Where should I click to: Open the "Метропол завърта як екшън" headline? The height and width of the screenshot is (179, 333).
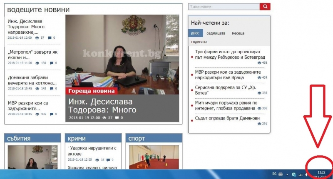32,55
